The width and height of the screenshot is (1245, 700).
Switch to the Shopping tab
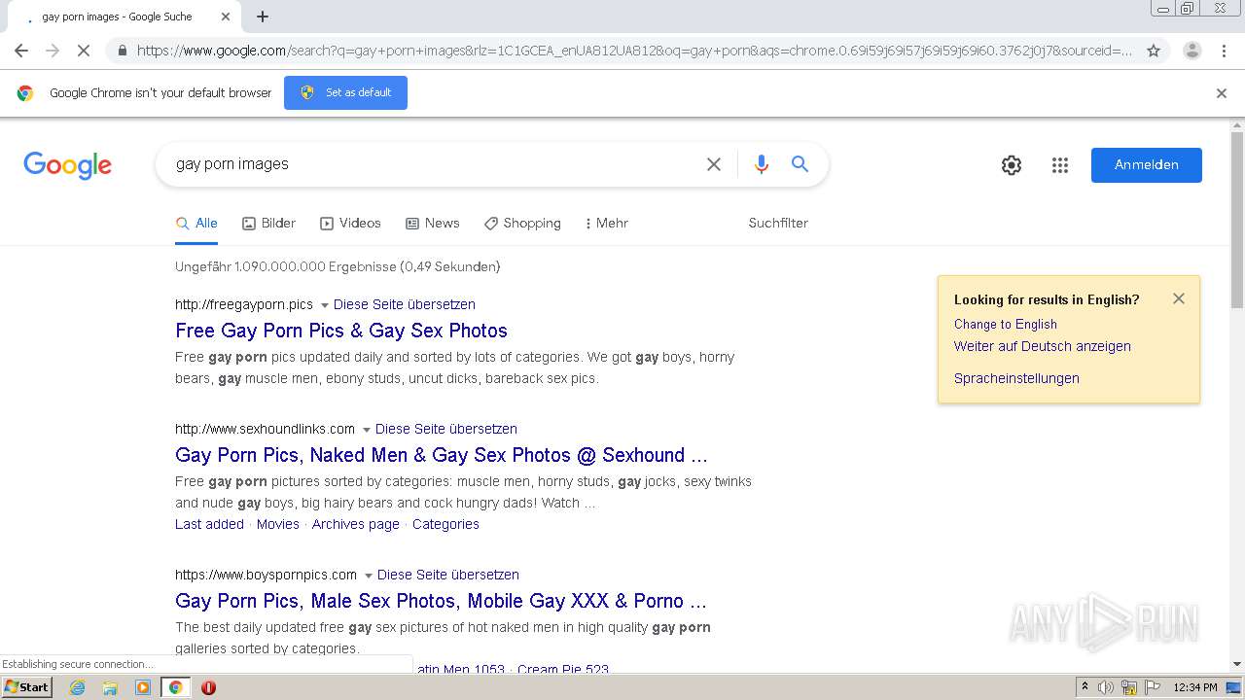point(522,223)
